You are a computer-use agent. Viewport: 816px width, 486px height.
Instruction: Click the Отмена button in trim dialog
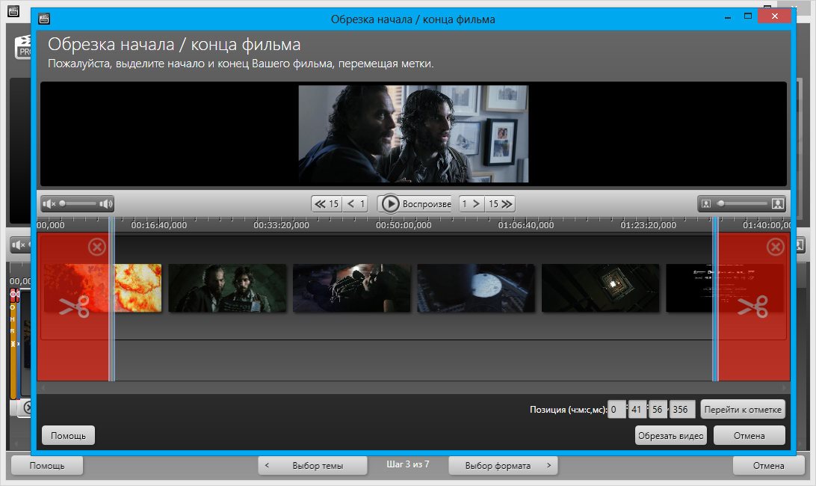coord(749,435)
